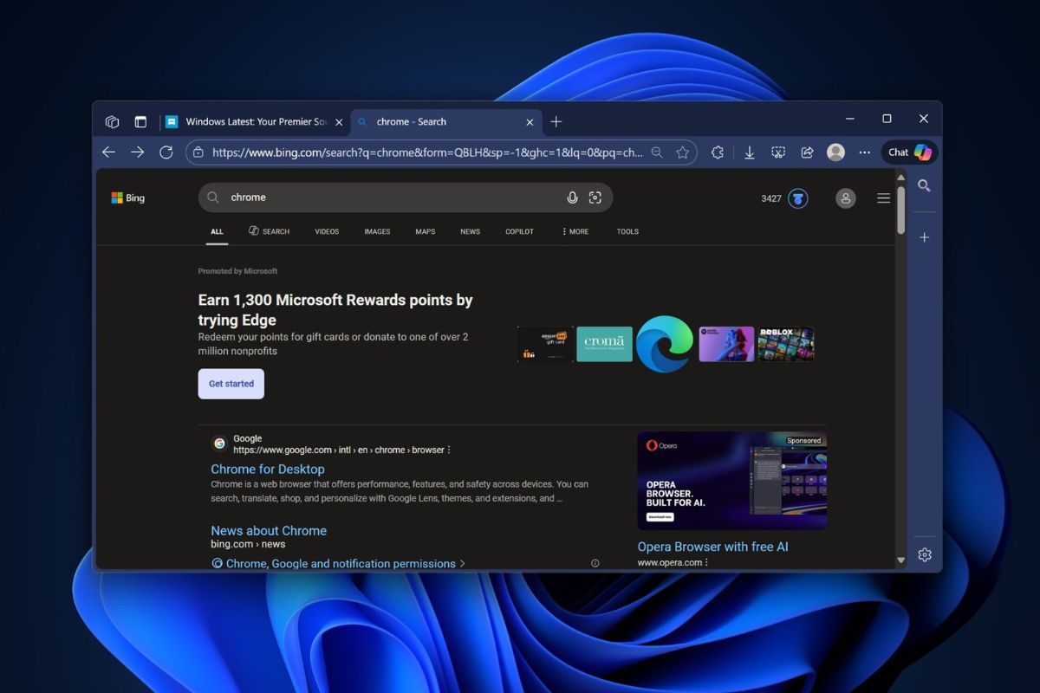Screen dimensions: 1040x693
Task: Switch to VIDEOS results
Action: 327,231
